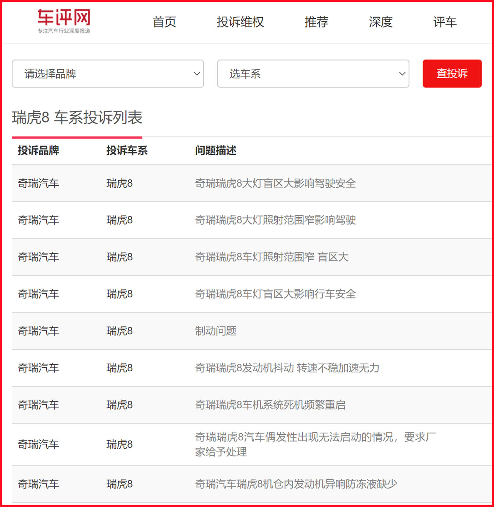Click the red 查投诉 button
494x507 pixels.
pyautogui.click(x=452, y=74)
